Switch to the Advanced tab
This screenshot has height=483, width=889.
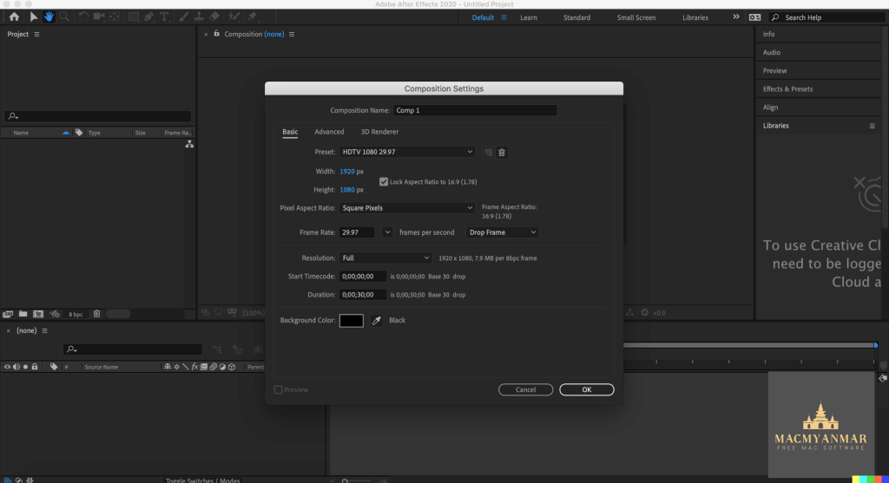pos(329,132)
